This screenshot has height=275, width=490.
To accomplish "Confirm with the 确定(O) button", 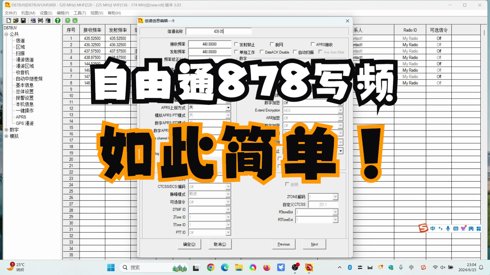I will tap(189, 244).
